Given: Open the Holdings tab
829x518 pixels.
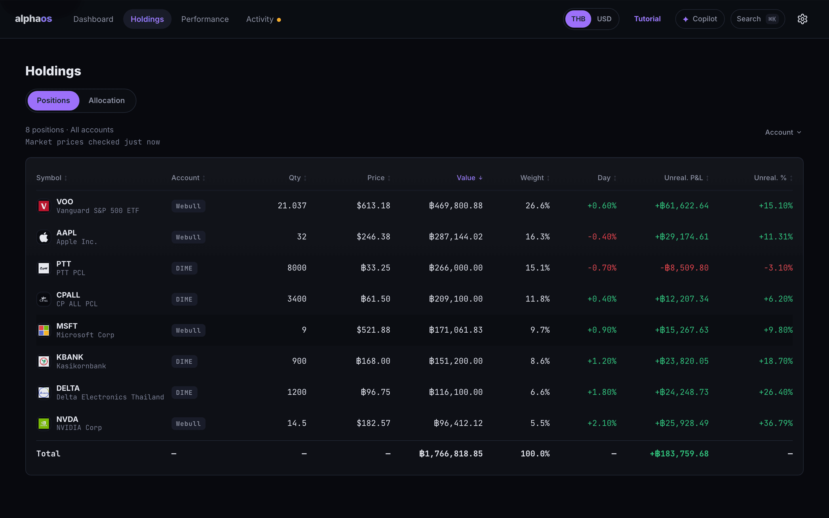Looking at the screenshot, I should pyautogui.click(x=147, y=19).
